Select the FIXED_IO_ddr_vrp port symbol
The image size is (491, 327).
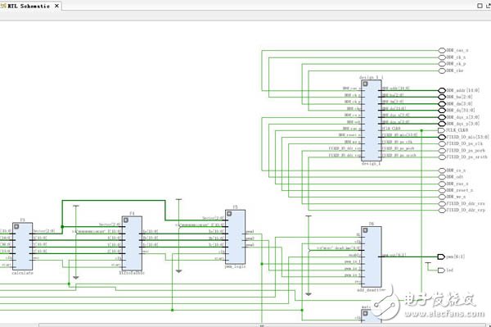442,211
